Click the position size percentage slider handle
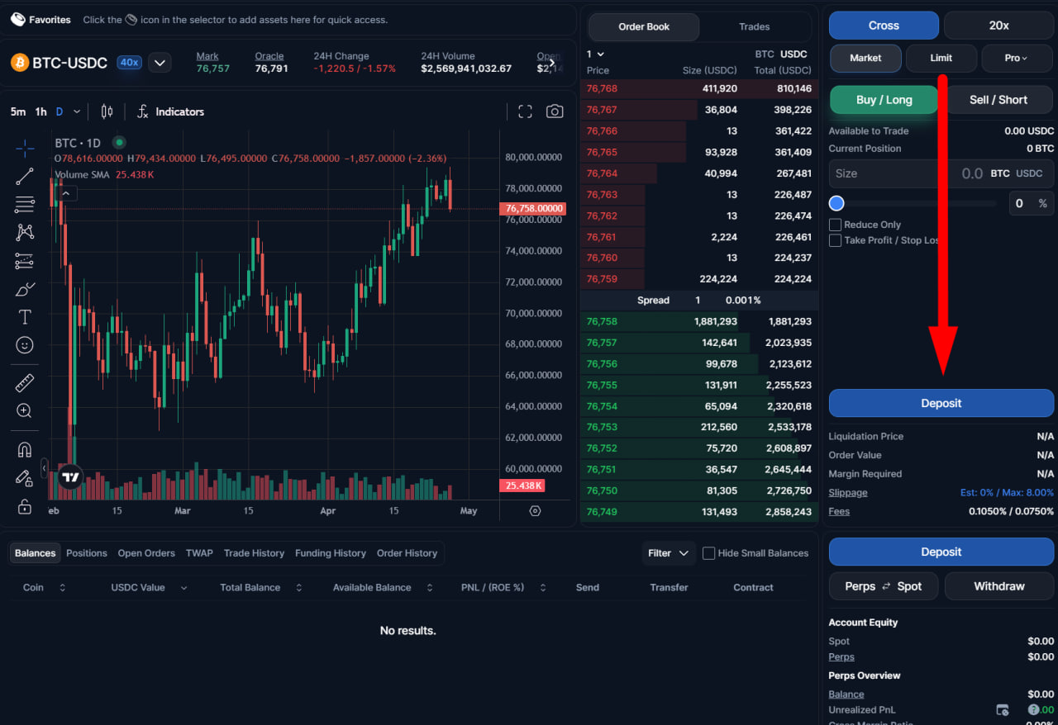 pos(836,203)
